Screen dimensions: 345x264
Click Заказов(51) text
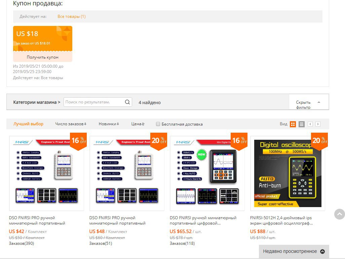pyautogui.click(x=101, y=243)
